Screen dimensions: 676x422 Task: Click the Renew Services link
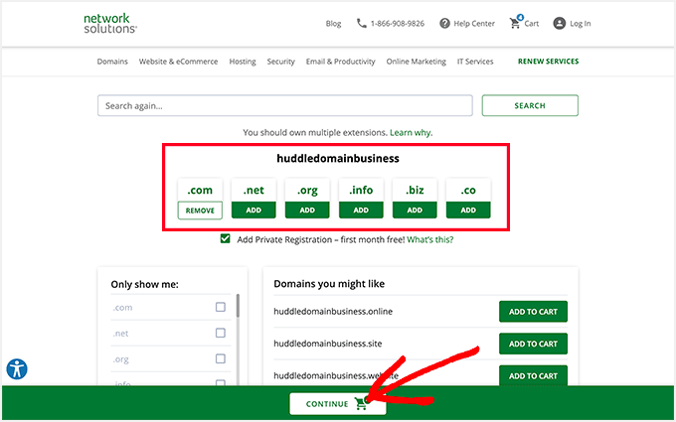548,62
